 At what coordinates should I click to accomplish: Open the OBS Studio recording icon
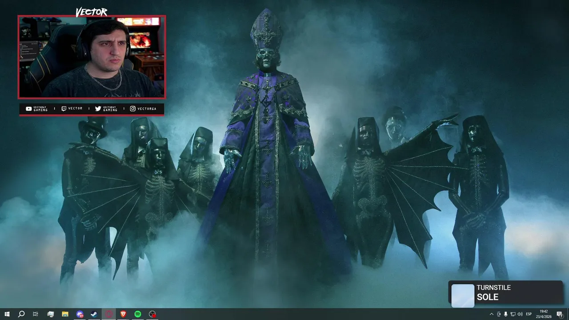point(152,314)
